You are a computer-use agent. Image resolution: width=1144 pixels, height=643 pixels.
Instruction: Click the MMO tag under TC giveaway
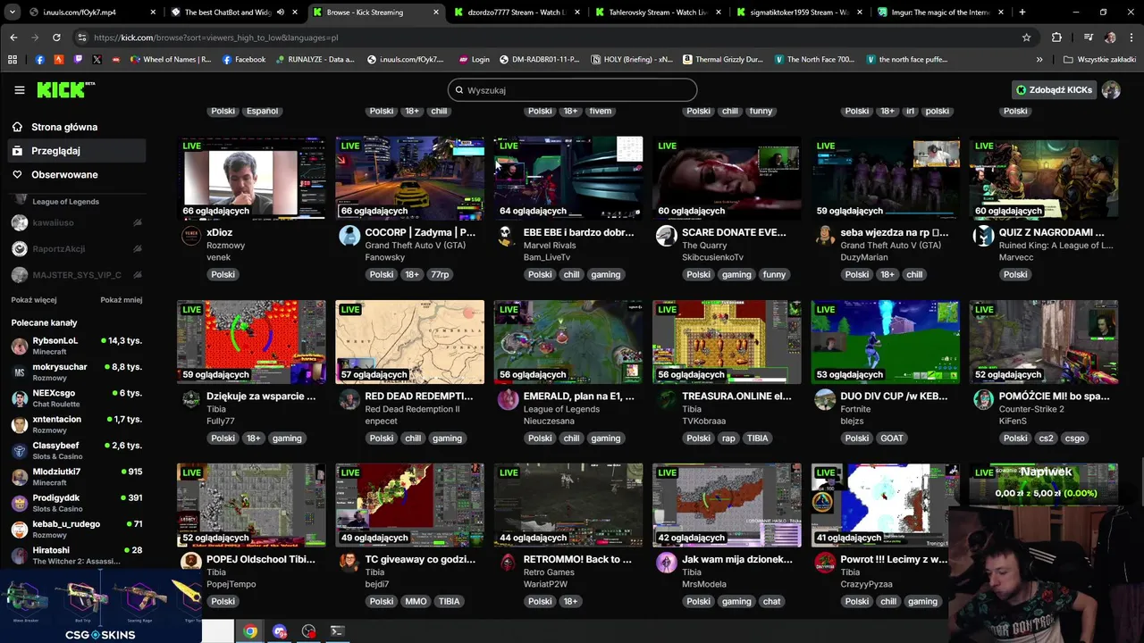(x=416, y=601)
